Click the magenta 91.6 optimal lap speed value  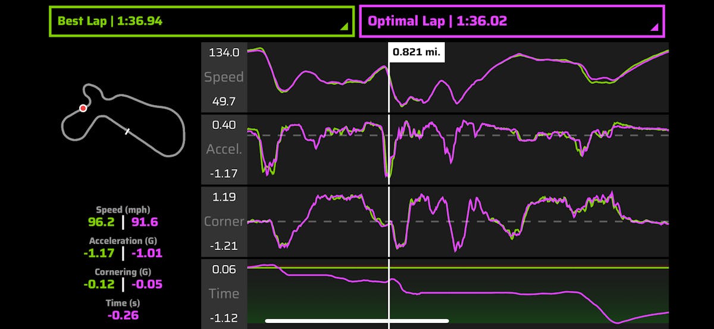143,222
